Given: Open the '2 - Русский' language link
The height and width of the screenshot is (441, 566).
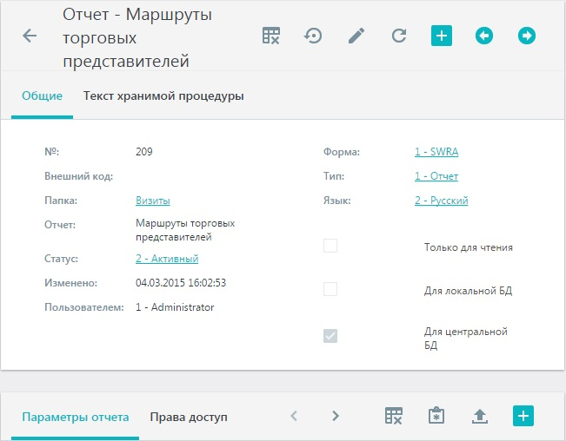Looking at the screenshot, I should pyautogui.click(x=441, y=201).
